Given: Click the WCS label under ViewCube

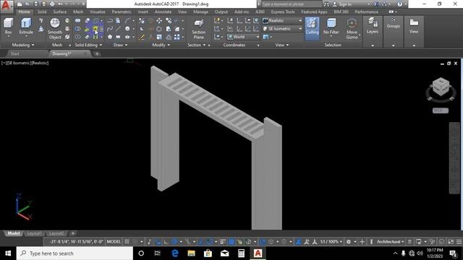Looking at the screenshot, I should click(x=441, y=110).
